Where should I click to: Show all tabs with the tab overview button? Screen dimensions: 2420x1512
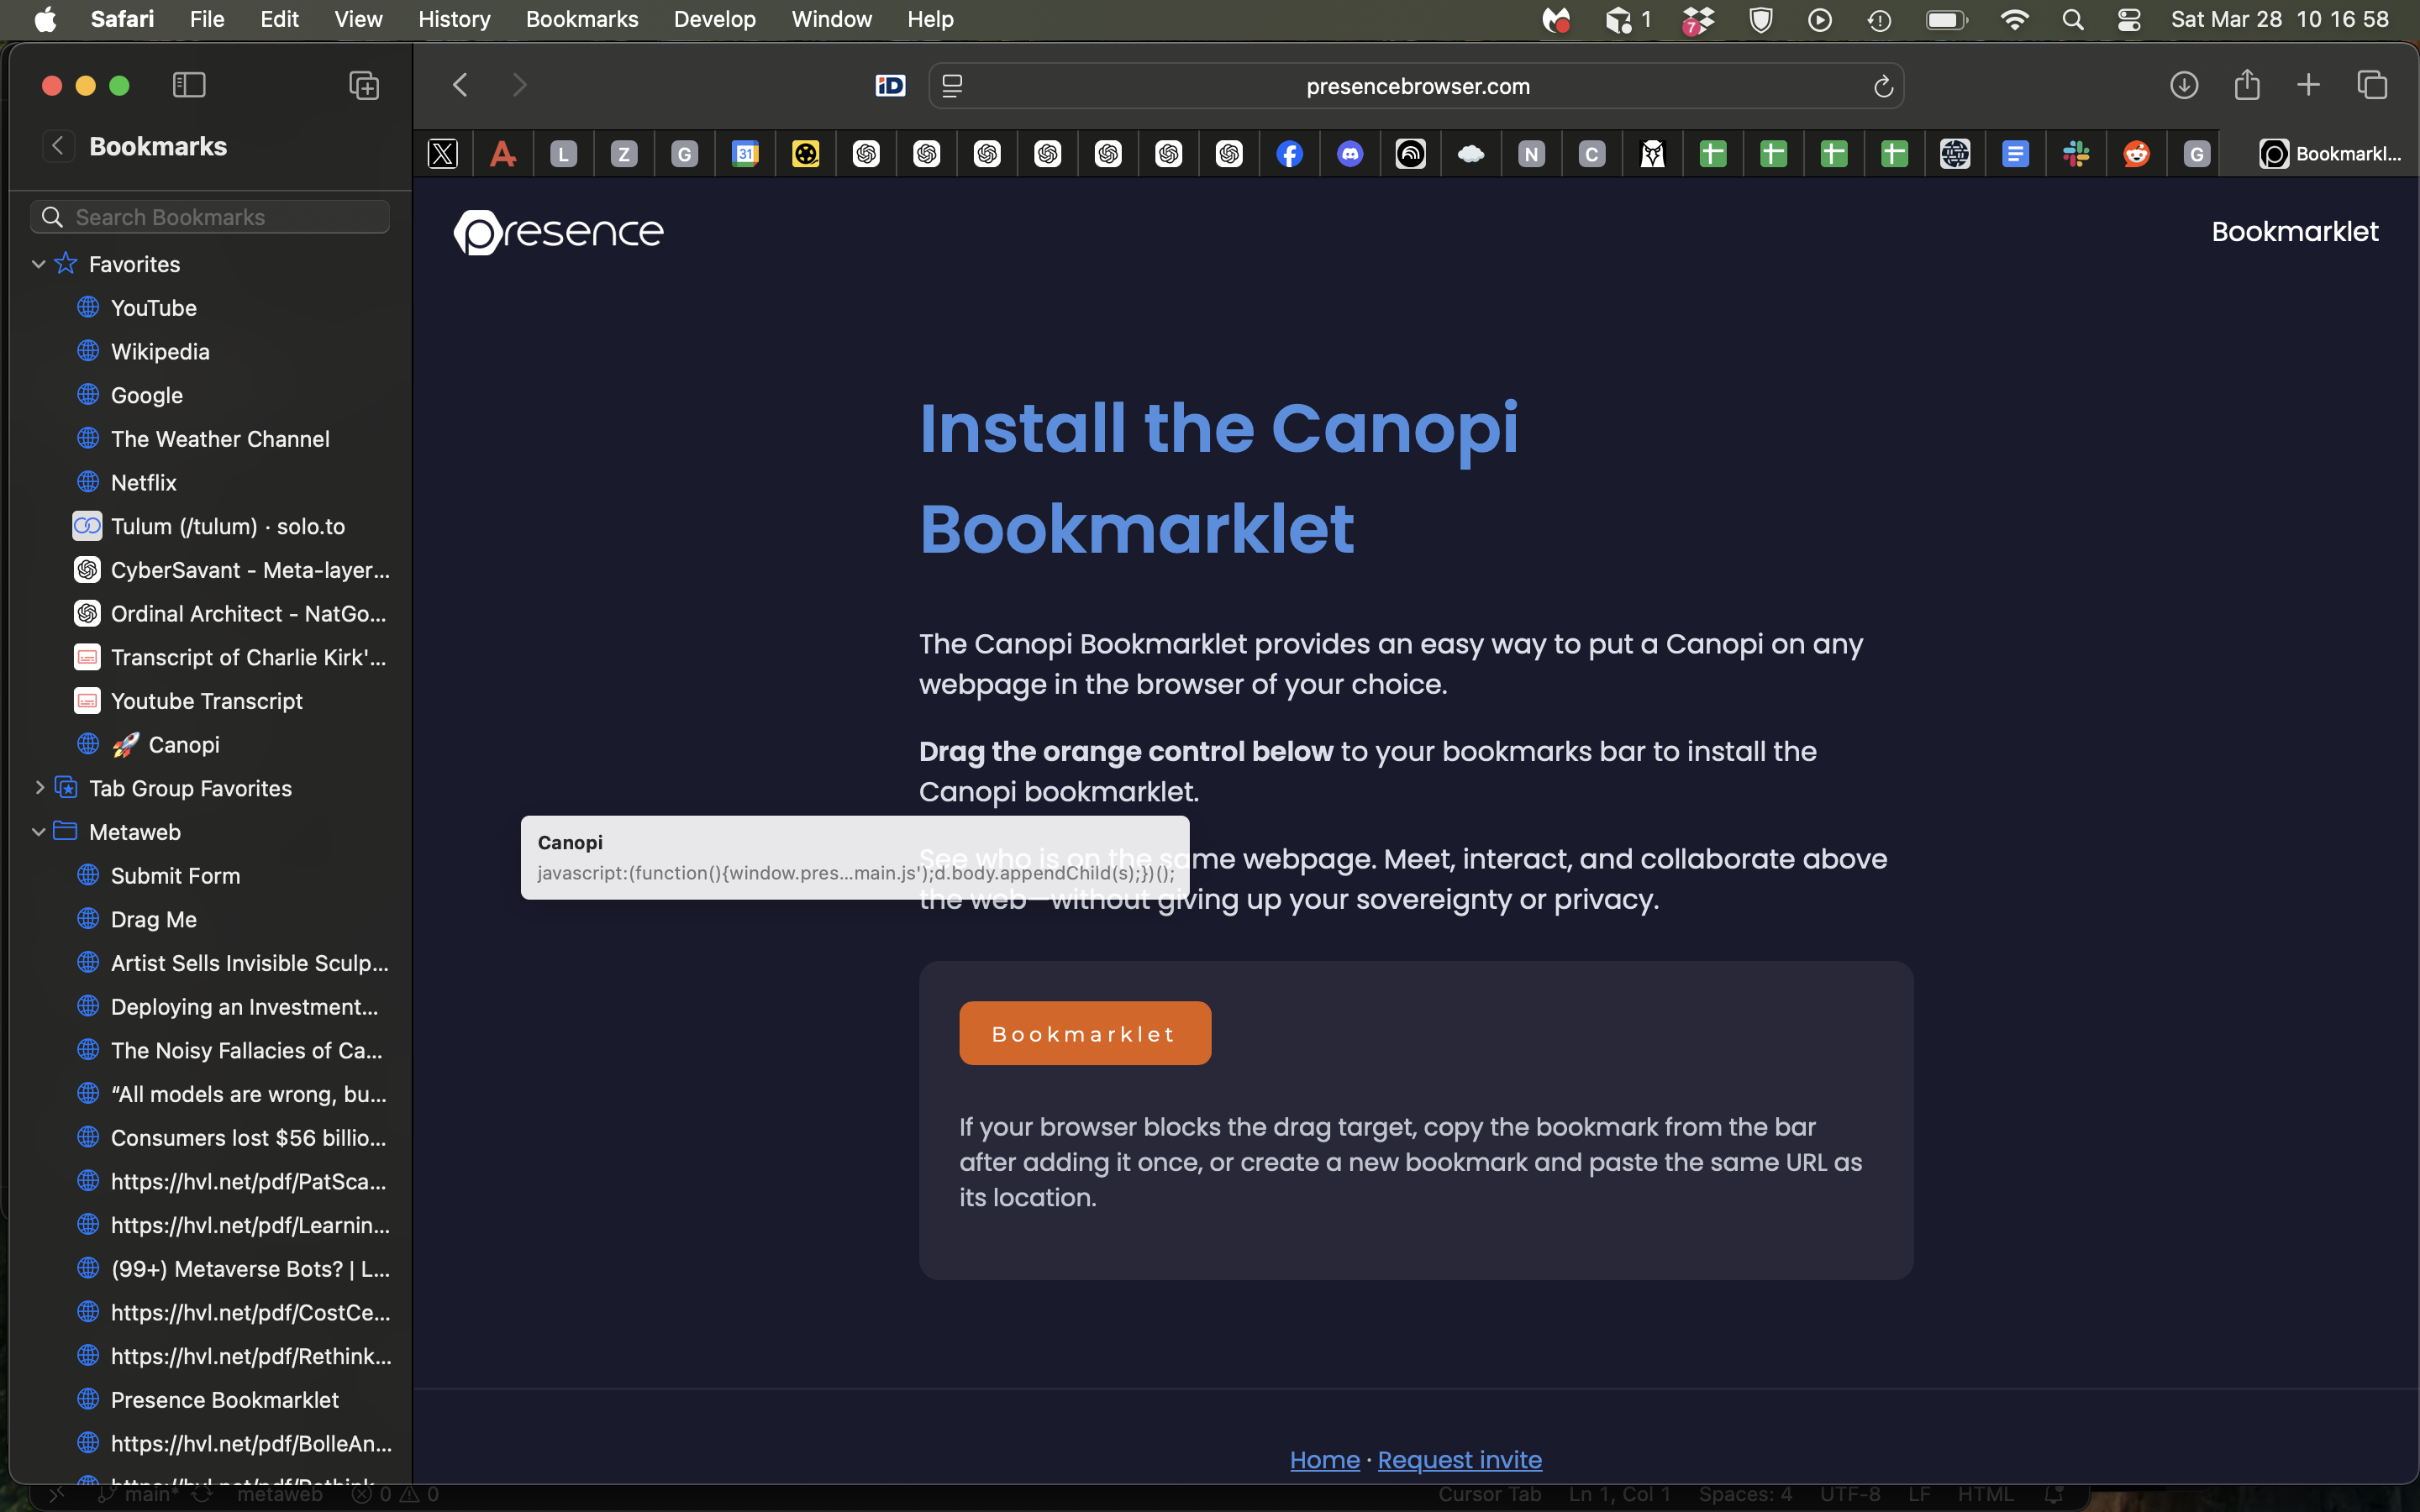pos(2372,85)
